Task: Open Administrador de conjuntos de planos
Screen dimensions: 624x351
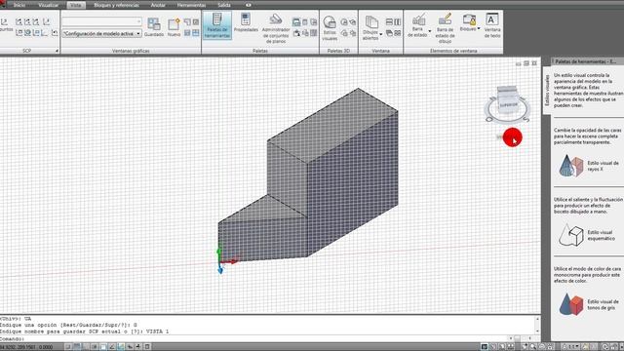Action: pos(276,28)
